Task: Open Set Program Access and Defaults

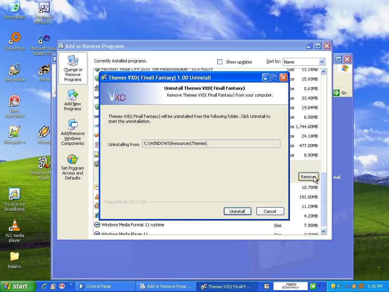Action: [73, 167]
